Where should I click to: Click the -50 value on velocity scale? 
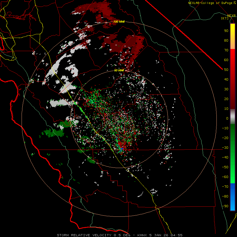pos(225,167)
